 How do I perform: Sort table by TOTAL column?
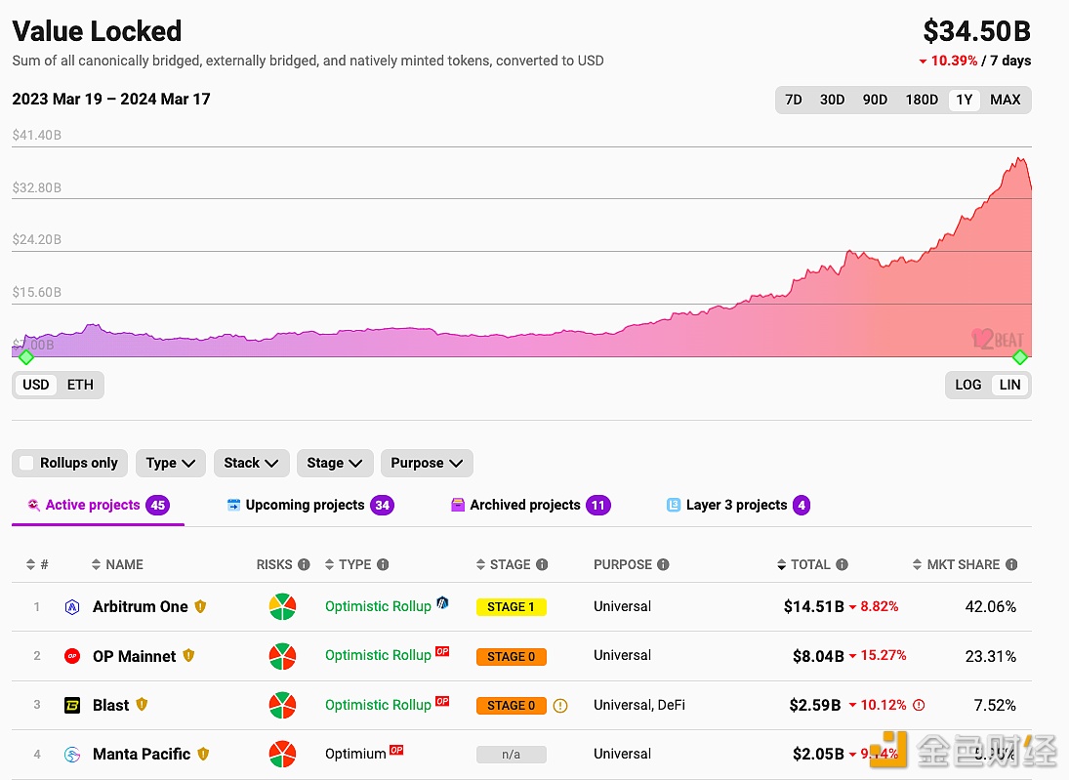pos(803,564)
